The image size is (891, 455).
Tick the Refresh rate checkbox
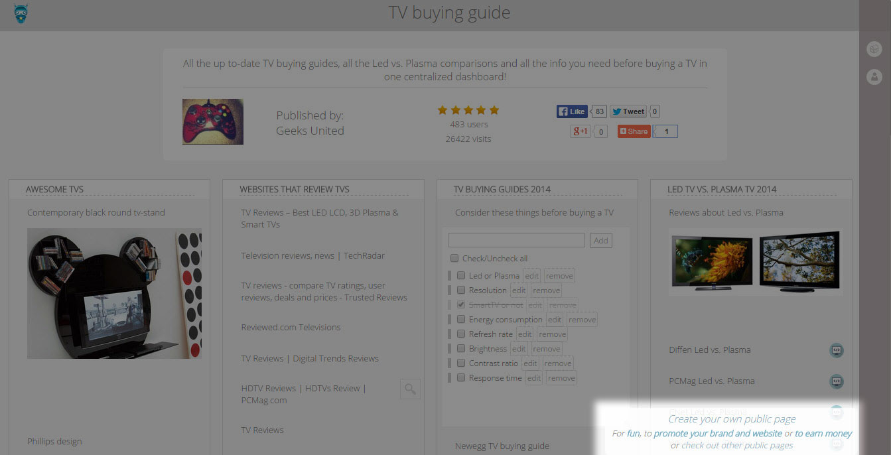[x=461, y=334]
